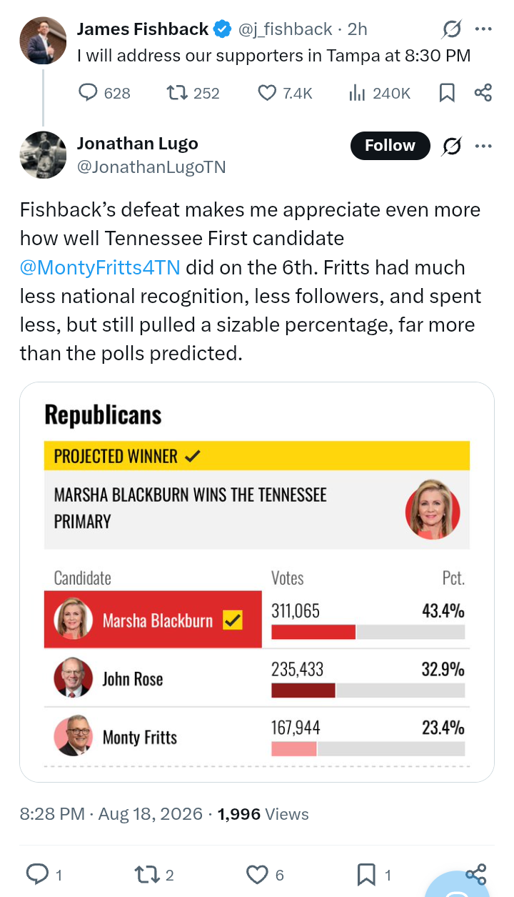Follow Jonathan Lugo
Viewport: 514px width, 897px height.
click(390, 146)
